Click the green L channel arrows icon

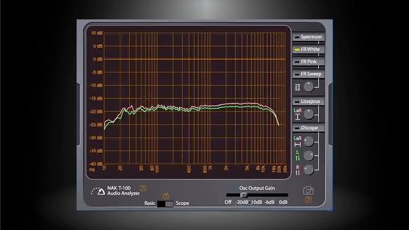297,158
